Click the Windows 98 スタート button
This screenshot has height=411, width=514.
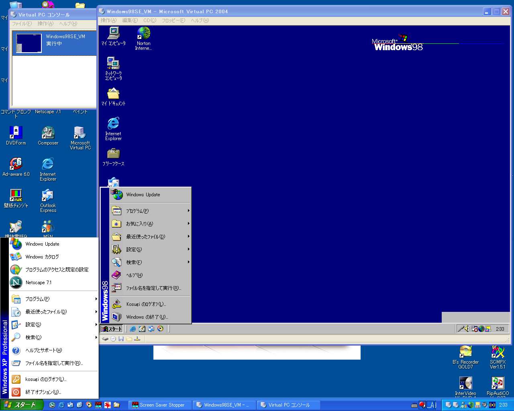pos(112,329)
